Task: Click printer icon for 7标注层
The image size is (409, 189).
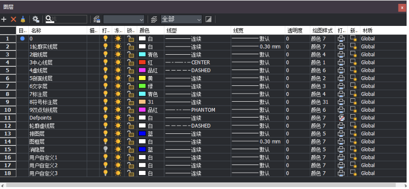Action: [x=341, y=94]
